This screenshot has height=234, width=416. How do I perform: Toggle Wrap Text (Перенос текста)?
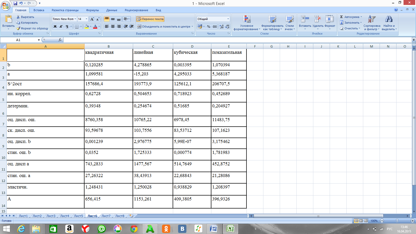click(x=150, y=19)
